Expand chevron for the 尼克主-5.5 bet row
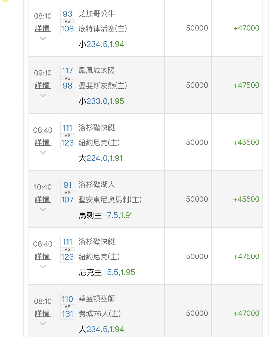Screen dimensions: 272x337 (43, 267)
